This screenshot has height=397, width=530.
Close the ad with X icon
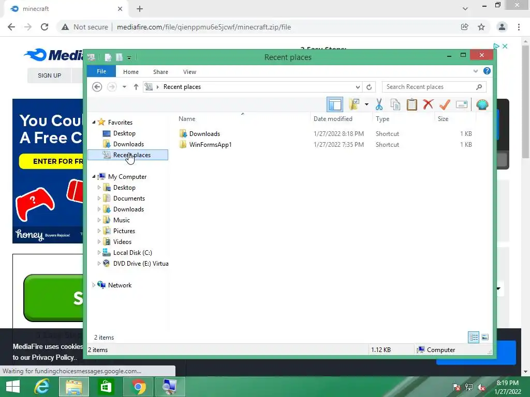(505, 46)
